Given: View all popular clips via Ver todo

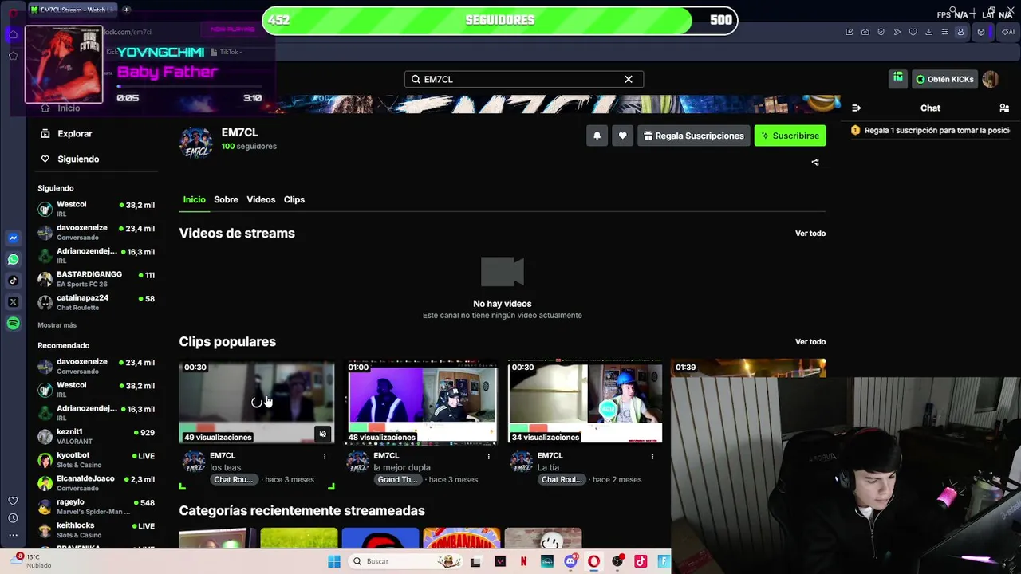Looking at the screenshot, I should [810, 342].
